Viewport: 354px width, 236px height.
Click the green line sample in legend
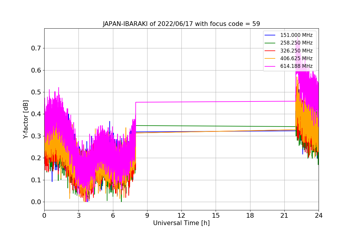tap(270, 43)
